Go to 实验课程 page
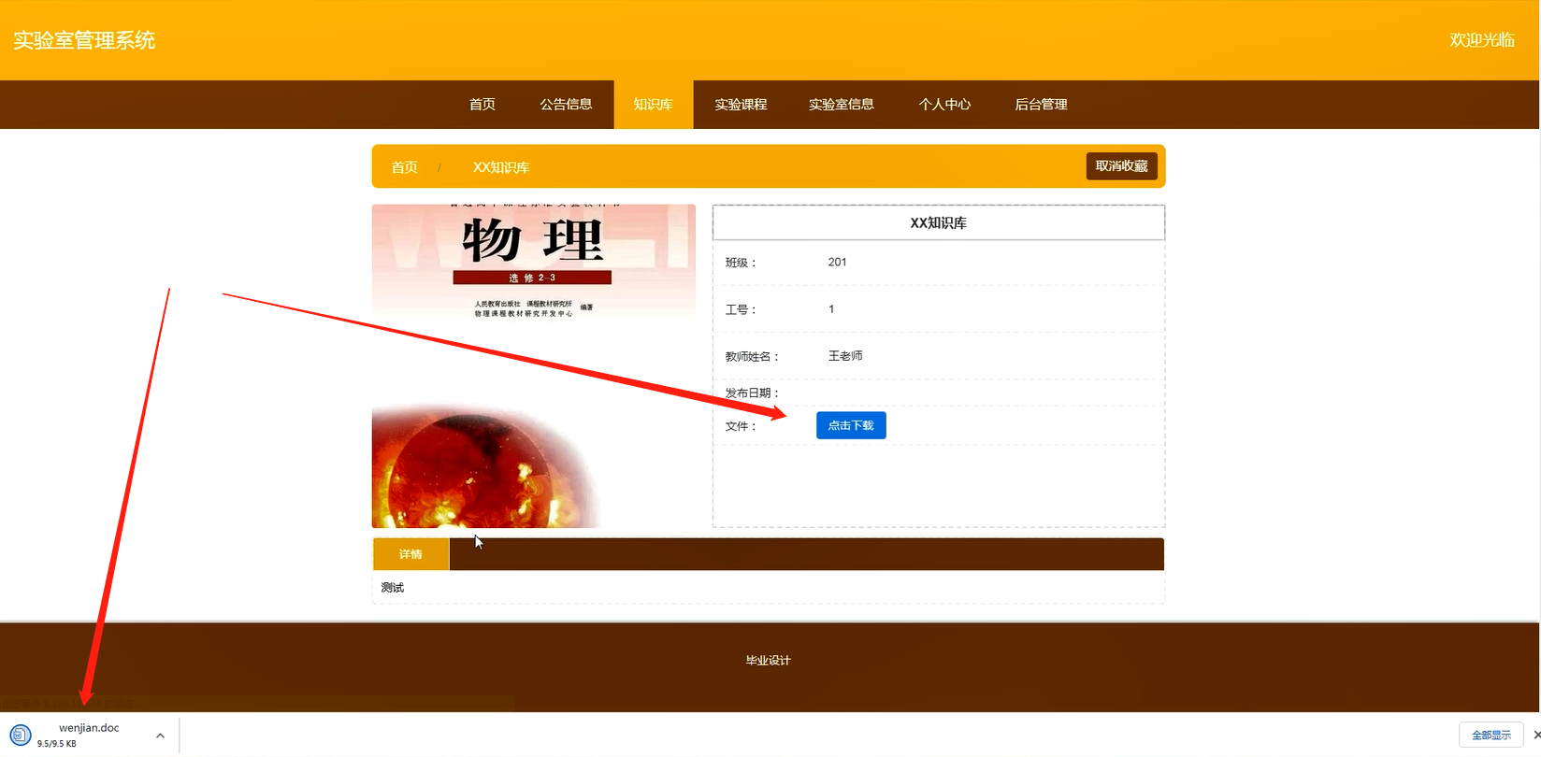 741,105
